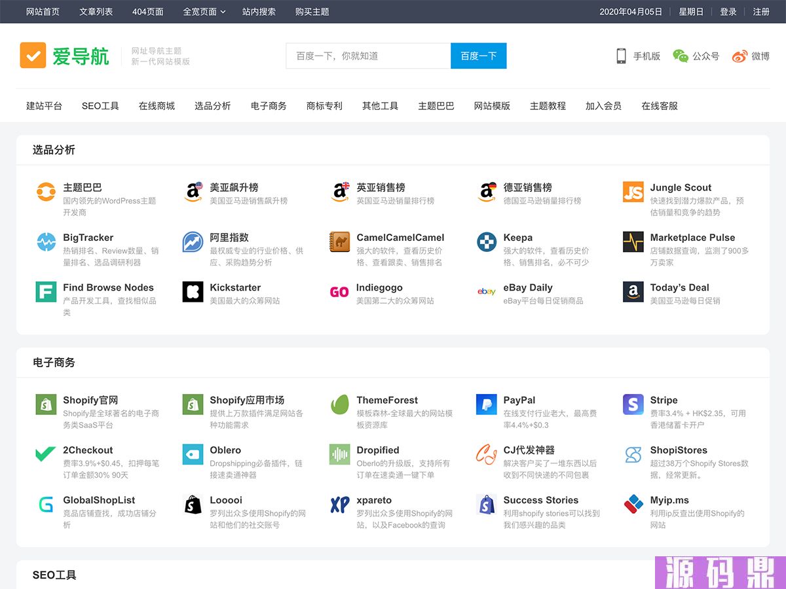
Task: Click the 百度一下 search button
Action: tap(479, 56)
